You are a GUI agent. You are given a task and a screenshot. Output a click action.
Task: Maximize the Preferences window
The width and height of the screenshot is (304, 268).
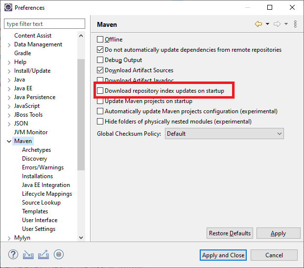pos(270,7)
